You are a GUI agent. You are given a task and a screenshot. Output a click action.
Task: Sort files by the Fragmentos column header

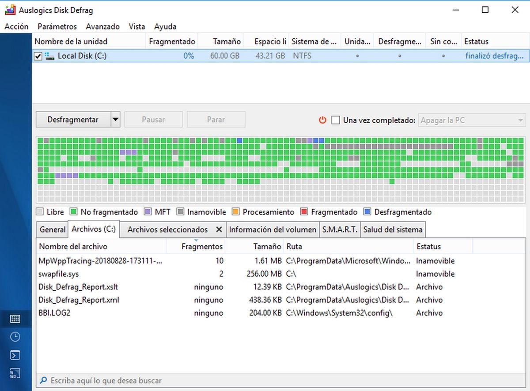point(202,246)
